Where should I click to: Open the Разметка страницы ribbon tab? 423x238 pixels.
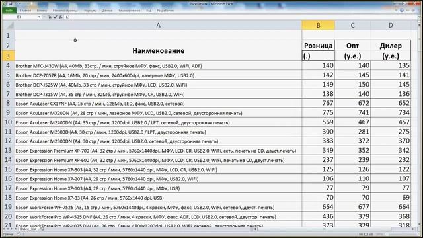coord(65,11)
